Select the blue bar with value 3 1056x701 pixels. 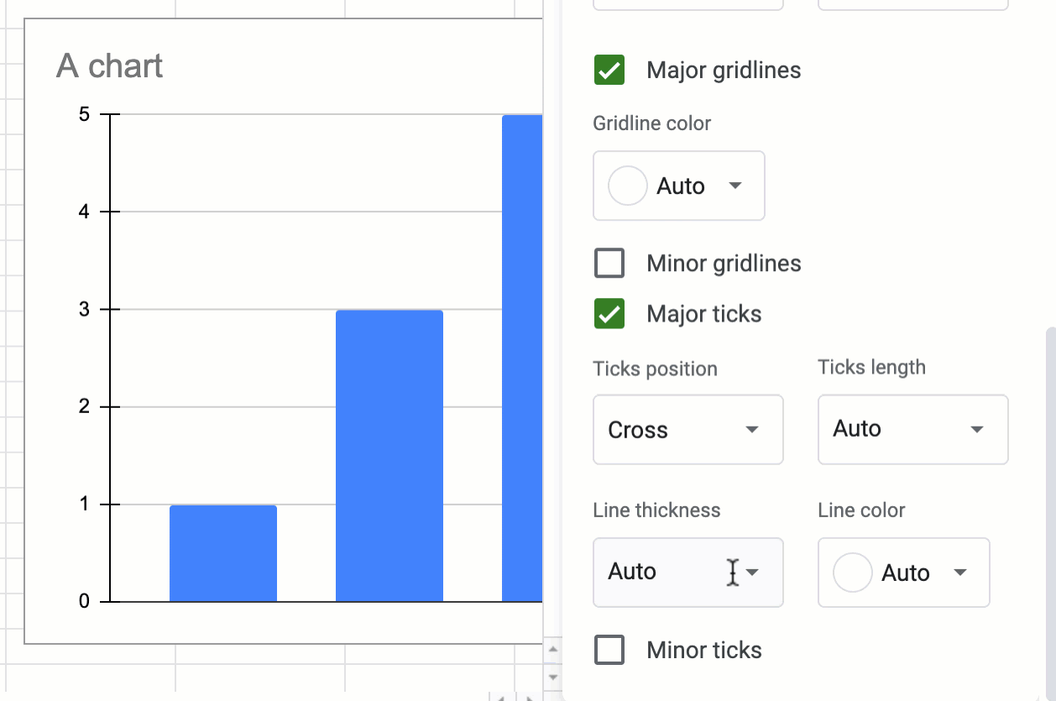[x=389, y=456]
